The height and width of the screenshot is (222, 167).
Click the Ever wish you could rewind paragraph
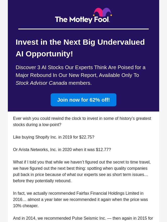(x=82, y=121)
